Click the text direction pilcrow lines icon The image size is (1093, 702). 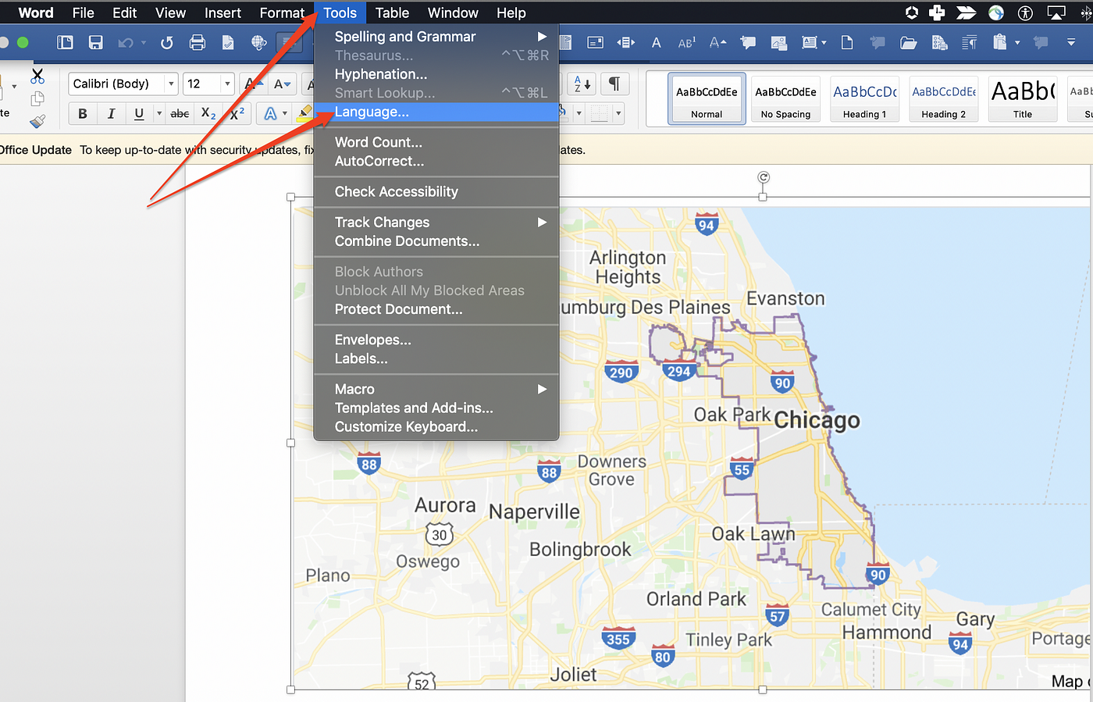(x=969, y=42)
